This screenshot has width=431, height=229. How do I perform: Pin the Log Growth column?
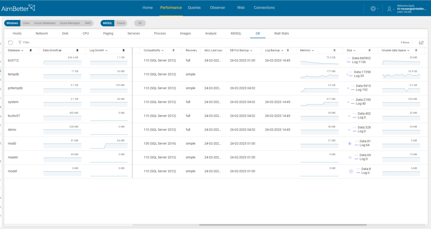(124, 50)
